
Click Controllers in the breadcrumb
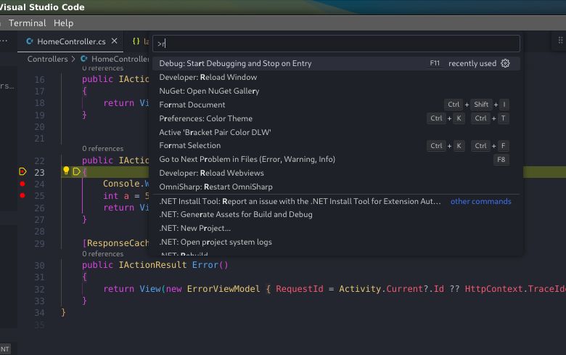47,59
